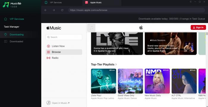Open the Downloaded task list

pyautogui.click(x=16, y=42)
